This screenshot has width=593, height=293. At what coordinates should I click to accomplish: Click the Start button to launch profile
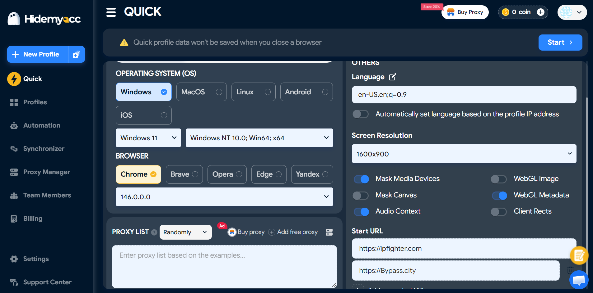tap(560, 43)
